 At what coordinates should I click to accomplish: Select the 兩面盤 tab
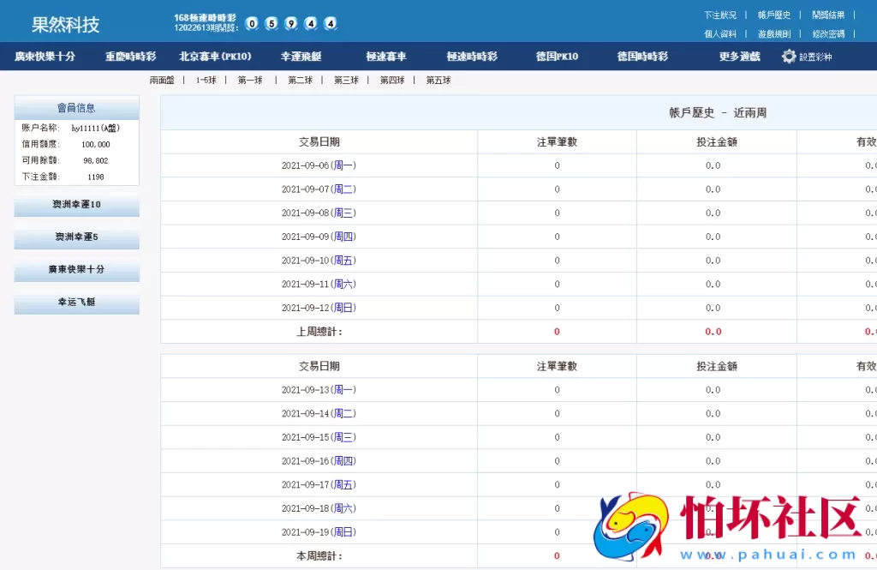(161, 80)
